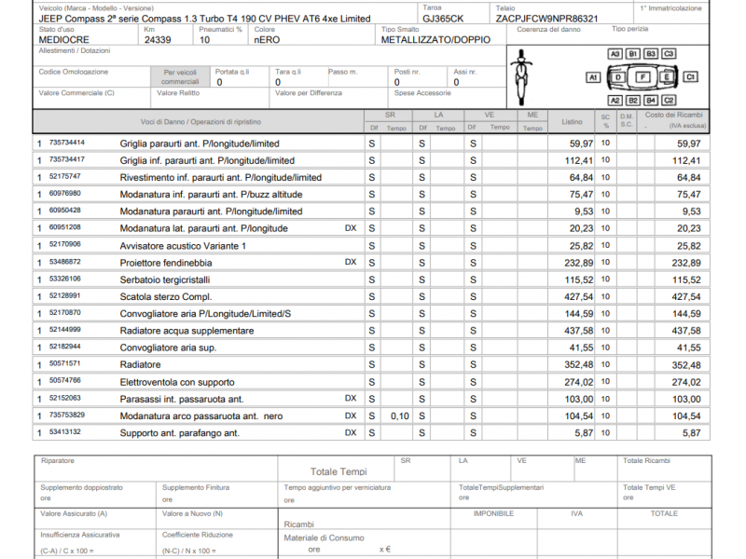Click the Colore value "nERO"
Image resolution: width=746 pixels, height=559 pixels.
pos(267,40)
